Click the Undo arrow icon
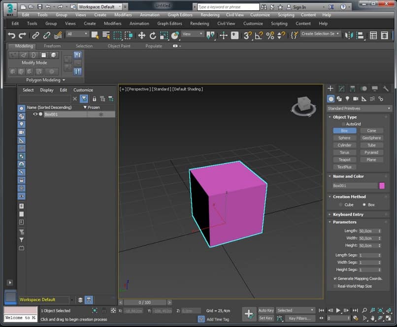This screenshot has width=397, height=327. click(11, 35)
